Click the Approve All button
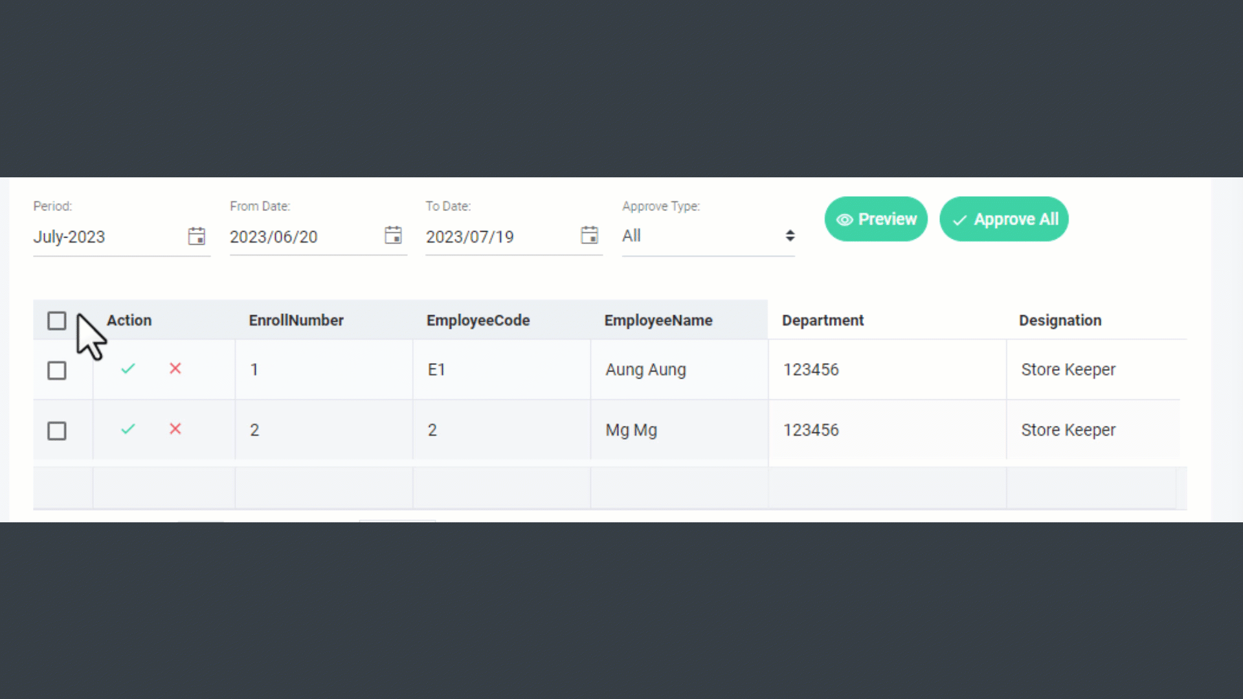Image resolution: width=1243 pixels, height=699 pixels. point(1003,219)
